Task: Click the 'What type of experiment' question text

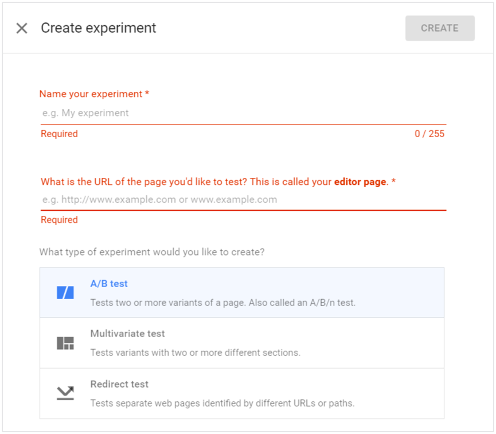Action: pyautogui.click(x=152, y=252)
